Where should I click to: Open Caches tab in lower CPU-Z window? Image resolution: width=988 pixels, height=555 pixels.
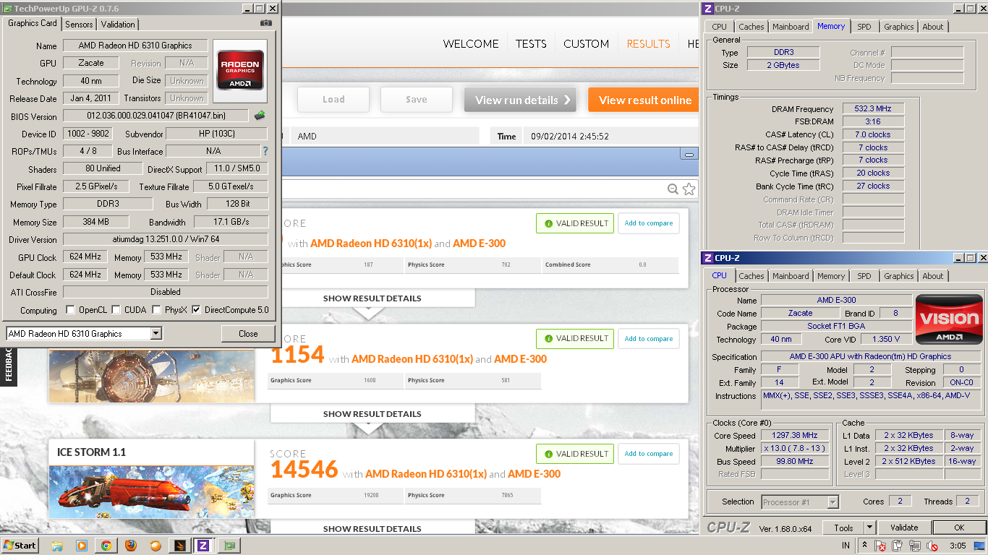pyautogui.click(x=751, y=276)
